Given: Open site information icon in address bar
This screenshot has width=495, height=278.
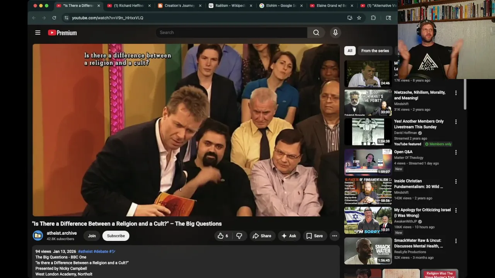Looking at the screenshot, I should (67, 18).
